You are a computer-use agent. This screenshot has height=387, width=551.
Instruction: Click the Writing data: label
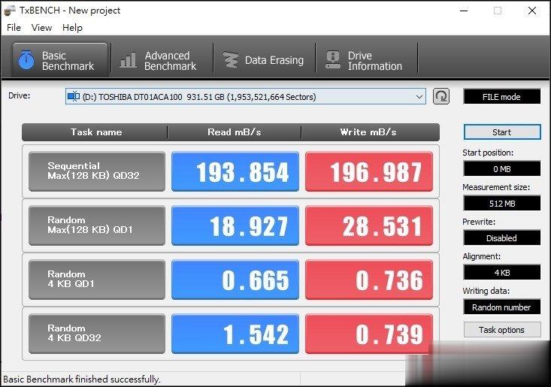tap(486, 291)
